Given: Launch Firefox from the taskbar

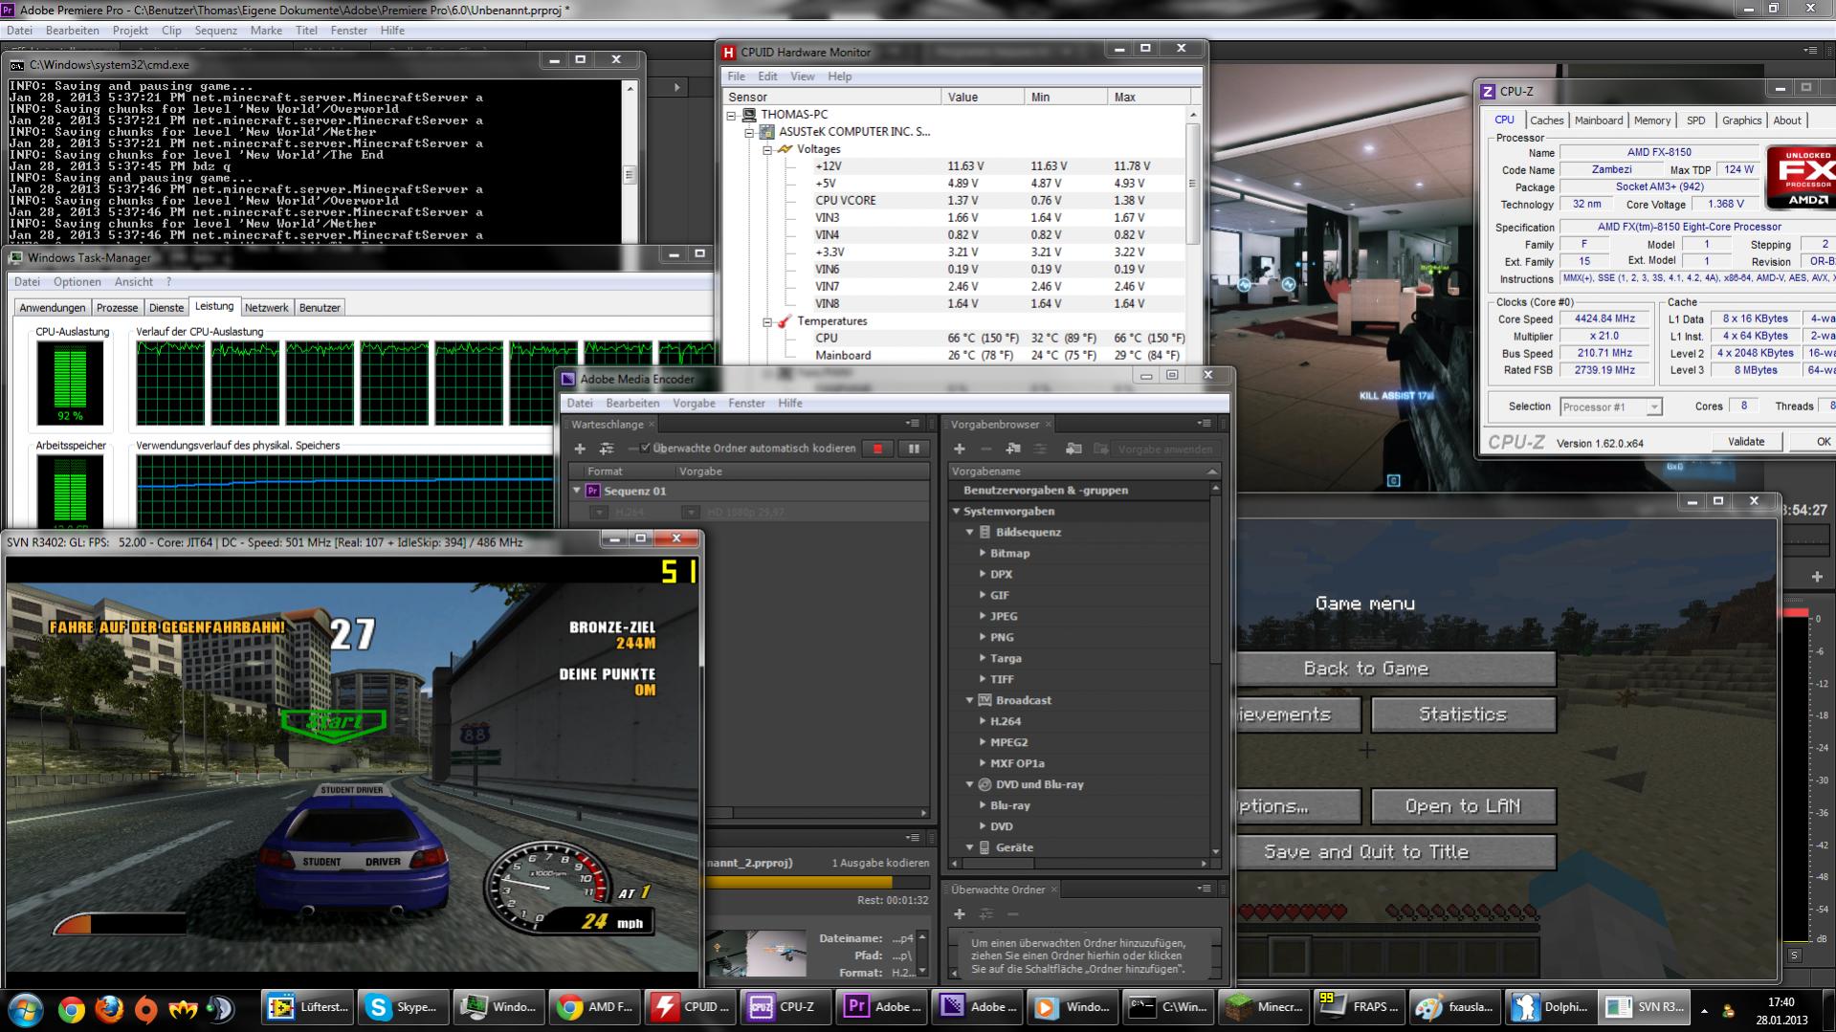Looking at the screenshot, I should 109,1008.
